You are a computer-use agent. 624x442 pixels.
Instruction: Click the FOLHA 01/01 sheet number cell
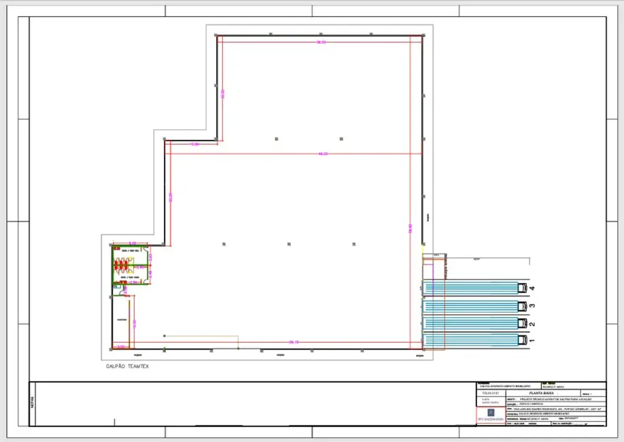click(x=489, y=393)
